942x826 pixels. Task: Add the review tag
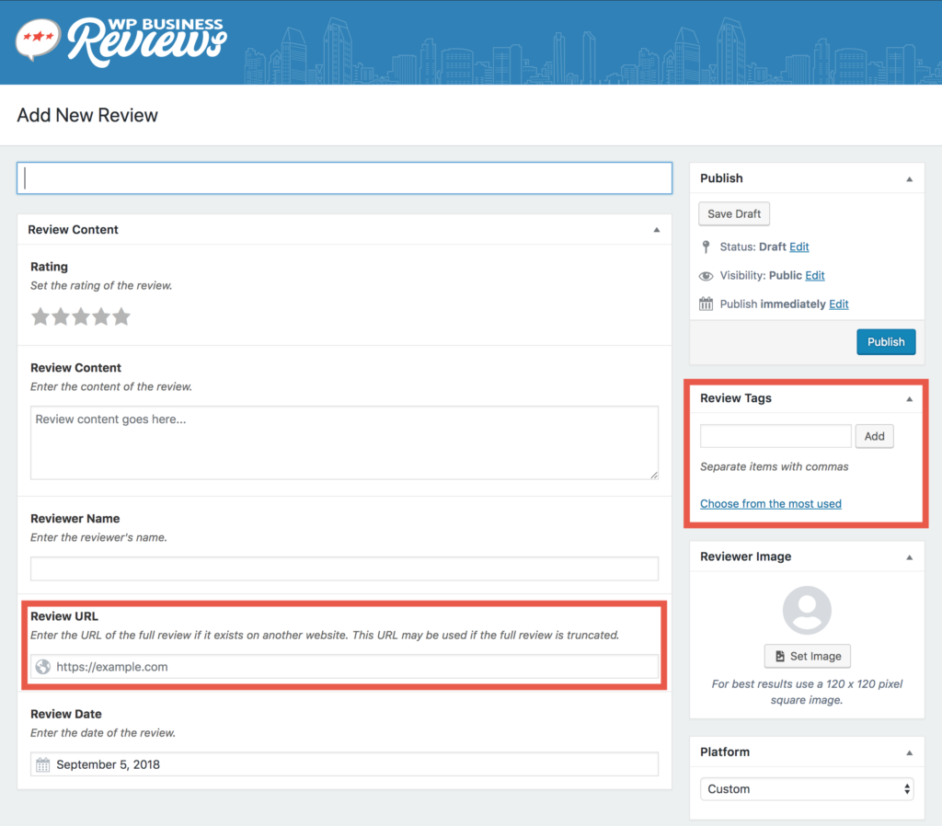tap(874, 436)
